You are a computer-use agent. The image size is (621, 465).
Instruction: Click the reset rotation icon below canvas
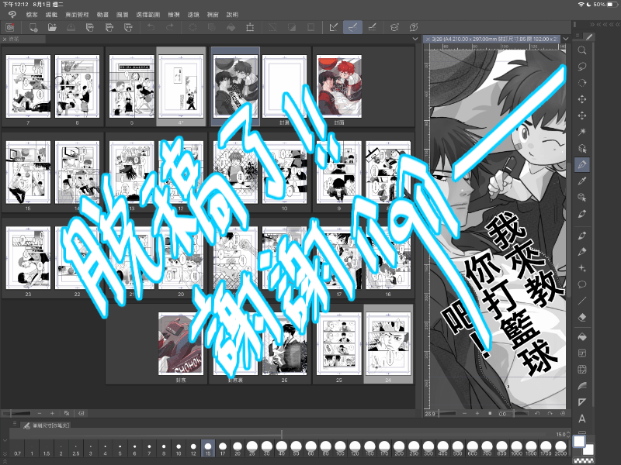tap(562, 413)
